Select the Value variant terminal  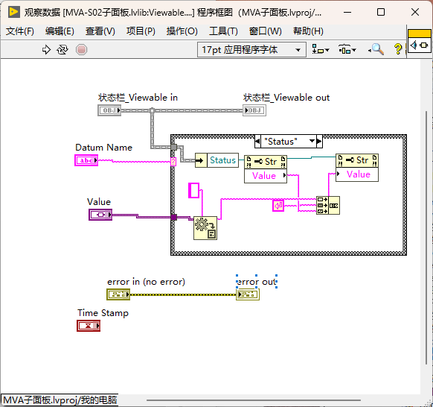pyautogui.click(x=100, y=215)
